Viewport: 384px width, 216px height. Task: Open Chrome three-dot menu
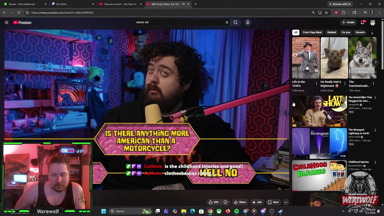coord(379,13)
